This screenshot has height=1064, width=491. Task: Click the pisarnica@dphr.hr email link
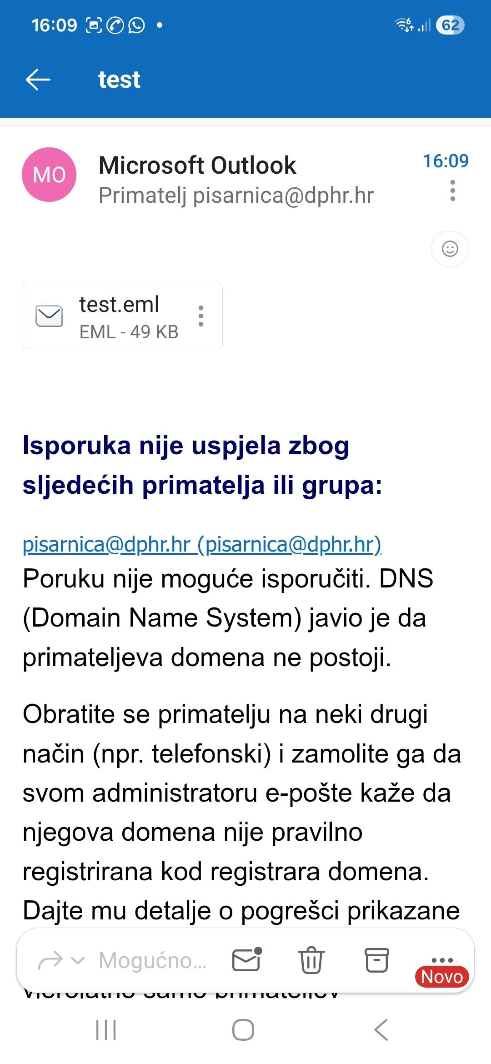(202, 544)
